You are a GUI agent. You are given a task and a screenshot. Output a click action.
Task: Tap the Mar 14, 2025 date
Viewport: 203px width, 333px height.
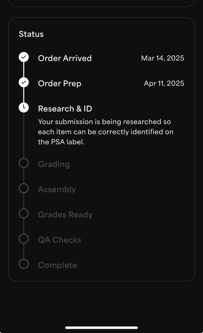click(163, 58)
